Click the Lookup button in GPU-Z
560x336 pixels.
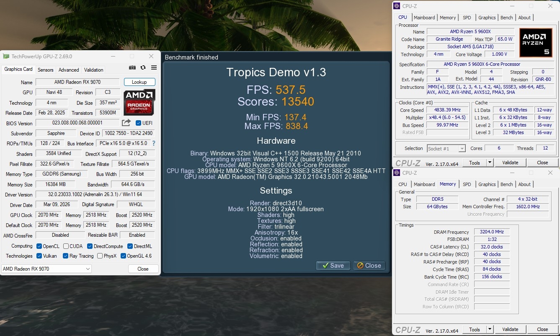point(139,82)
